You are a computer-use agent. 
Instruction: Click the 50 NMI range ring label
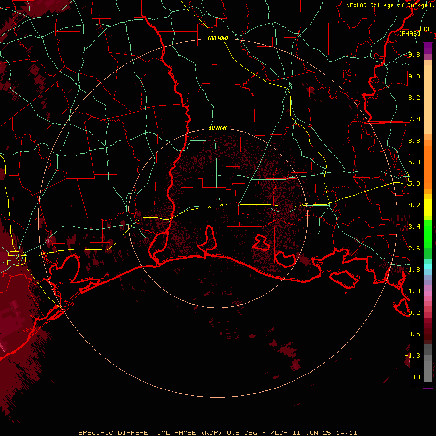pyautogui.click(x=218, y=128)
